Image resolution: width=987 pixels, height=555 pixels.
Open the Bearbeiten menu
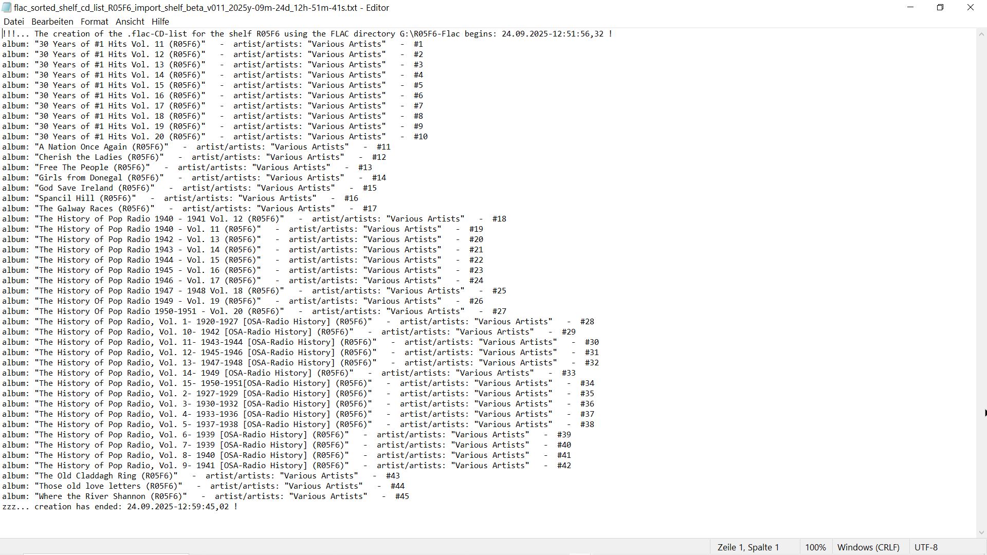pos(52,22)
